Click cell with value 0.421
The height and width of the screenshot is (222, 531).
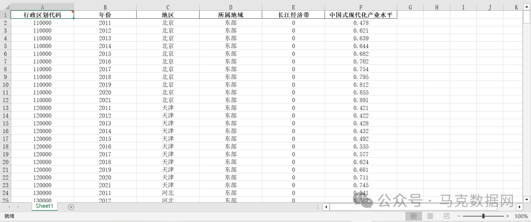(361, 108)
